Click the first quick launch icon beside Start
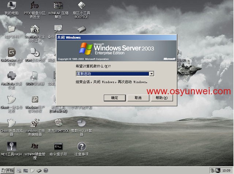 tap(19, 171)
